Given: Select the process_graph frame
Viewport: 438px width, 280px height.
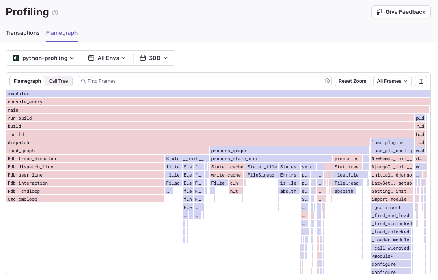Looking at the screenshot, I should click(290, 150).
